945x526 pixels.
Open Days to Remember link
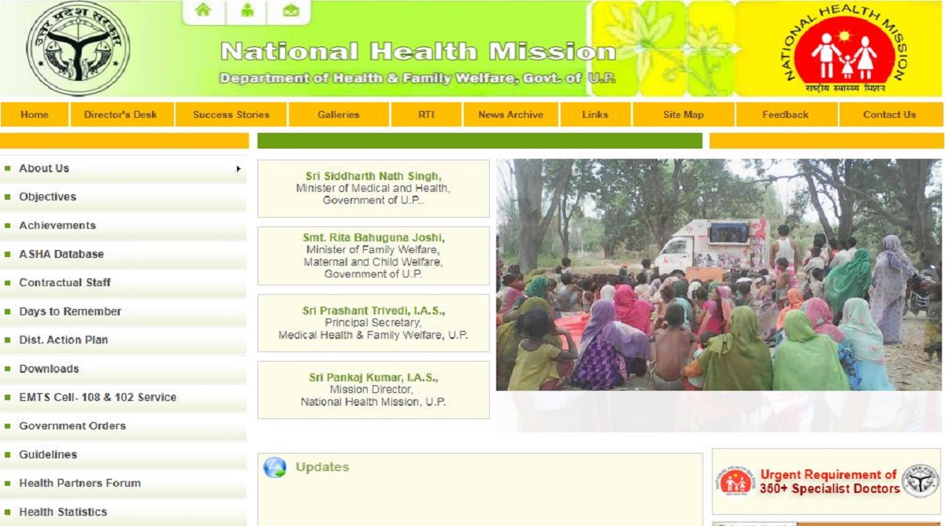click(x=123, y=311)
